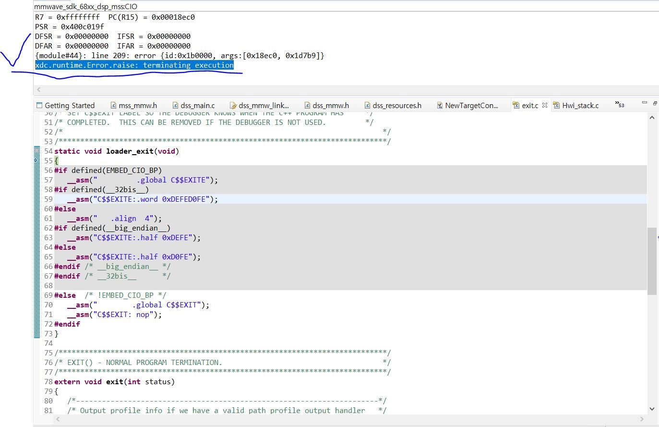Click the console horizontal scrollbar left arrow
Viewport: 659px width, 427px height.
coord(39,89)
